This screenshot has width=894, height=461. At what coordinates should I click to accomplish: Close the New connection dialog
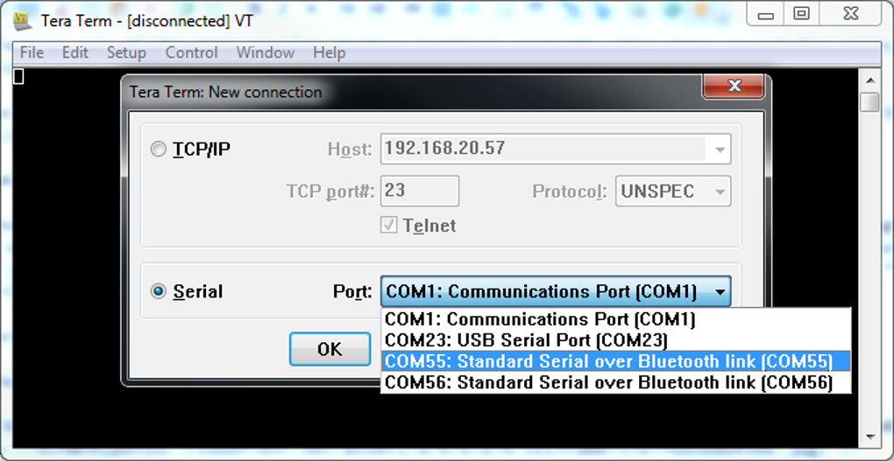[734, 87]
